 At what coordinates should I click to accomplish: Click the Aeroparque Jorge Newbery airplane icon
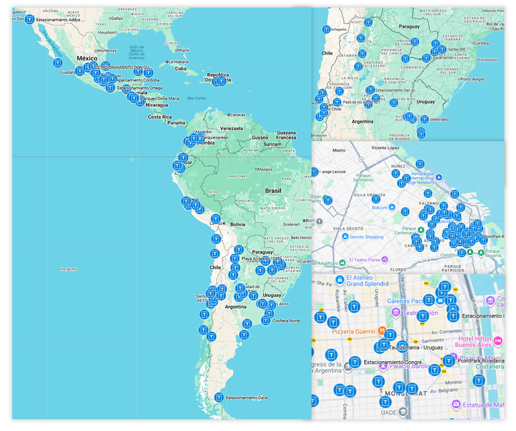(x=439, y=177)
